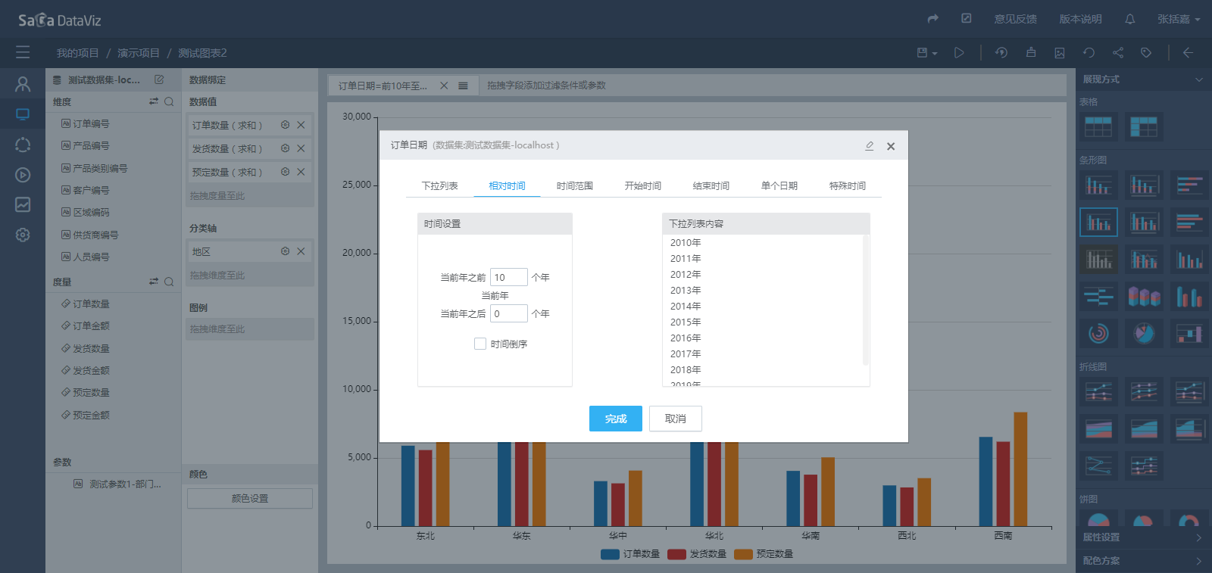Switch to the 单个日期 tab
This screenshot has height=573, width=1212.
pyautogui.click(x=779, y=185)
